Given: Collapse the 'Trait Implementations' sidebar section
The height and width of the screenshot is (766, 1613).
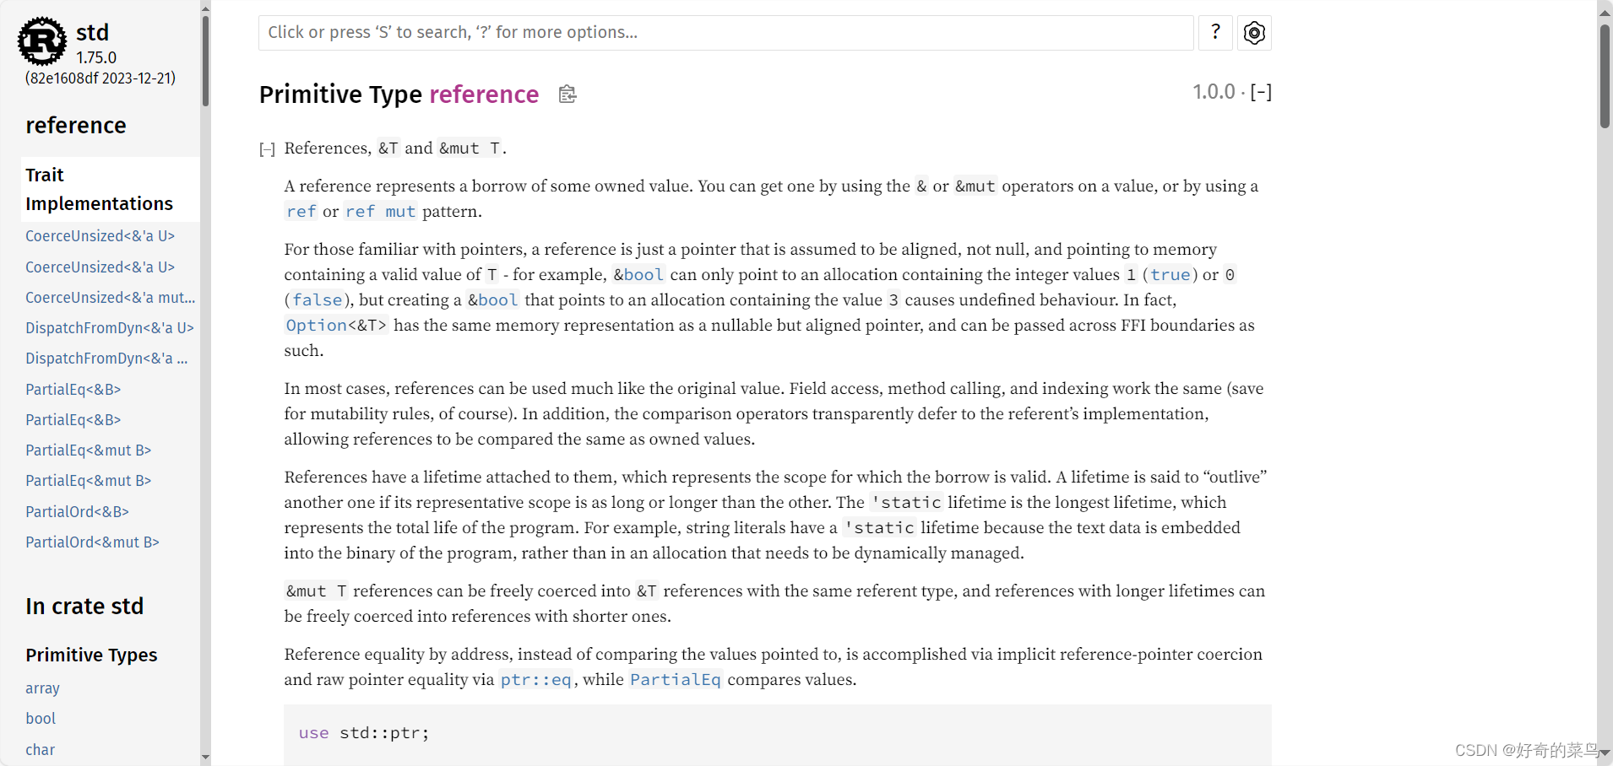Looking at the screenshot, I should [99, 189].
